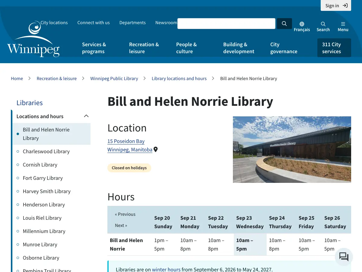This screenshot has width=362, height=272.
Task: Open the chat bubble widget
Action: pos(344,257)
